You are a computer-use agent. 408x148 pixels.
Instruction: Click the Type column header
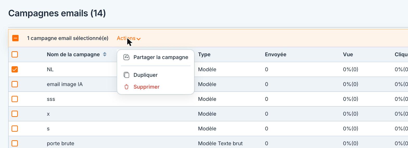(x=204, y=54)
